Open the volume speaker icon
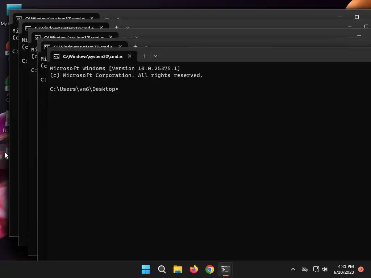Screen dimensions: 371x278 325,269
